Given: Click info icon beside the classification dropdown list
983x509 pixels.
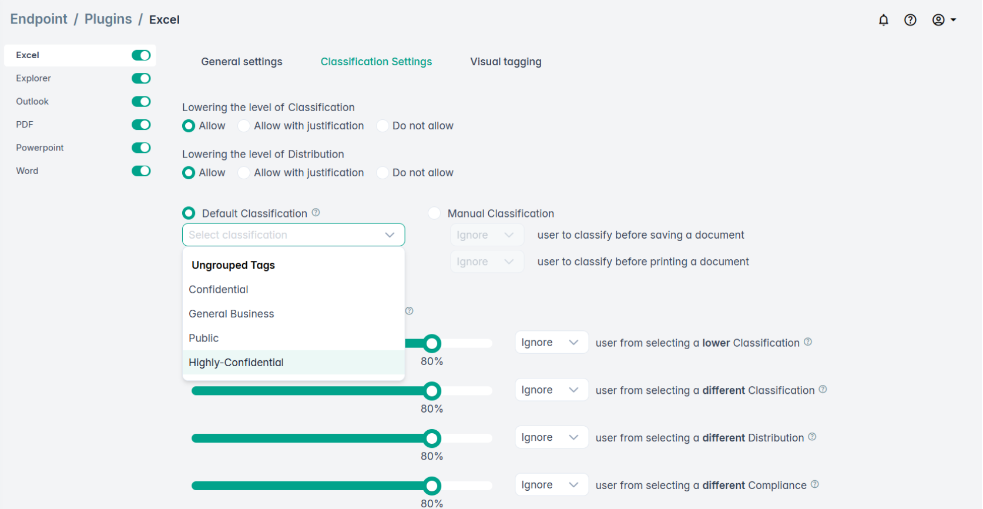Looking at the screenshot, I should (x=410, y=311).
